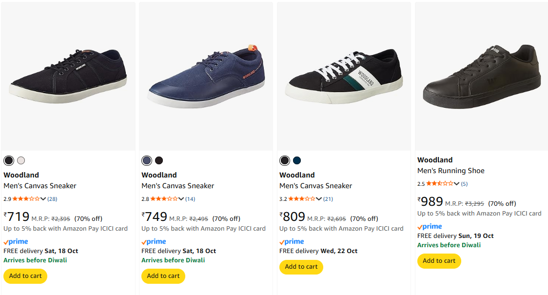Open the black leather running shoe image

point(481,76)
